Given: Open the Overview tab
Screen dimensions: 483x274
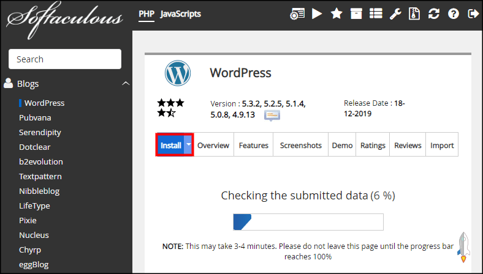Looking at the screenshot, I should click(x=213, y=145).
